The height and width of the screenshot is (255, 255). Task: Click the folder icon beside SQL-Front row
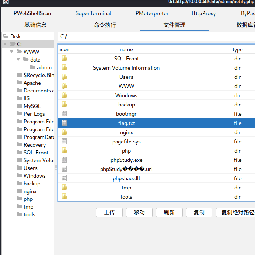point(64,59)
